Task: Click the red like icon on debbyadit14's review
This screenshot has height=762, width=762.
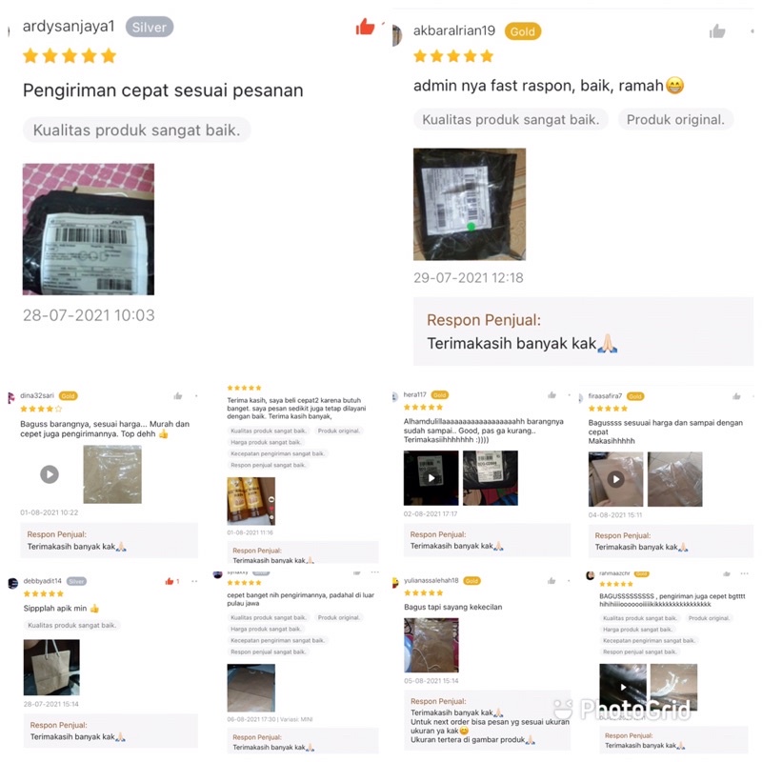Action: (170, 581)
